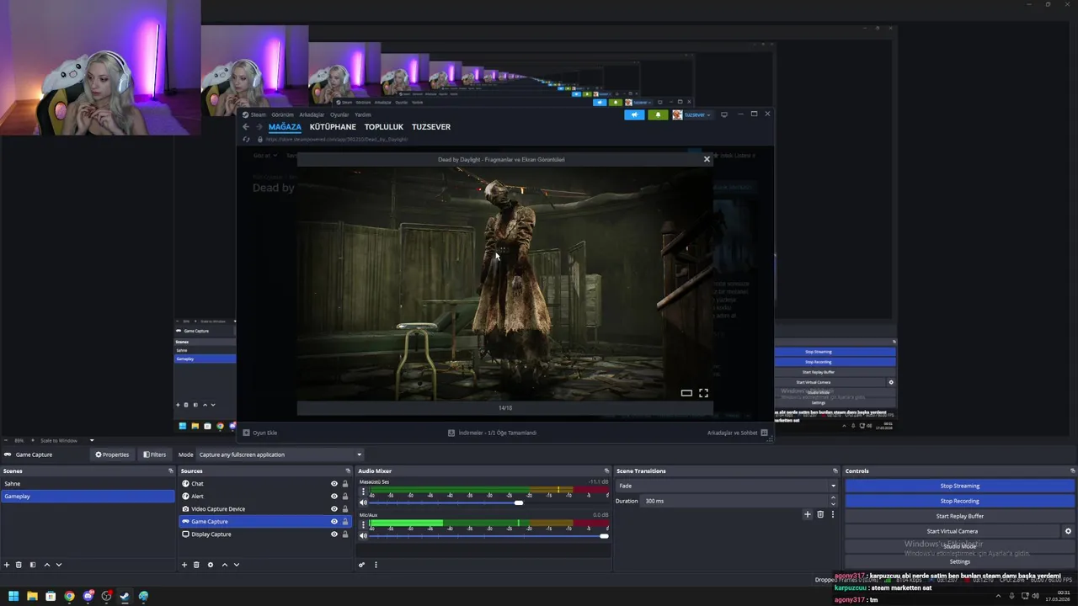Viewport: 1078px width, 606px height.
Task: Click Stop Recording button
Action: click(x=960, y=501)
